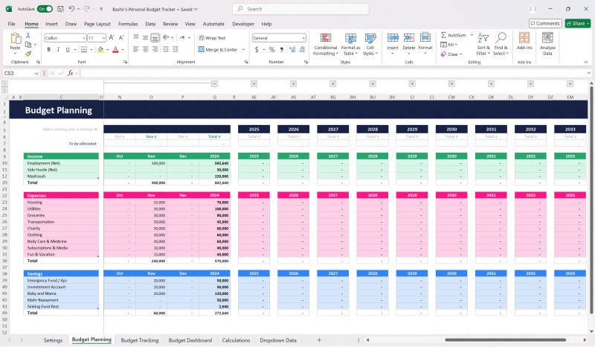Viewport: 595px width, 347px height.
Task: Expand the AutoSum dropdown arrow
Action: 472,35
